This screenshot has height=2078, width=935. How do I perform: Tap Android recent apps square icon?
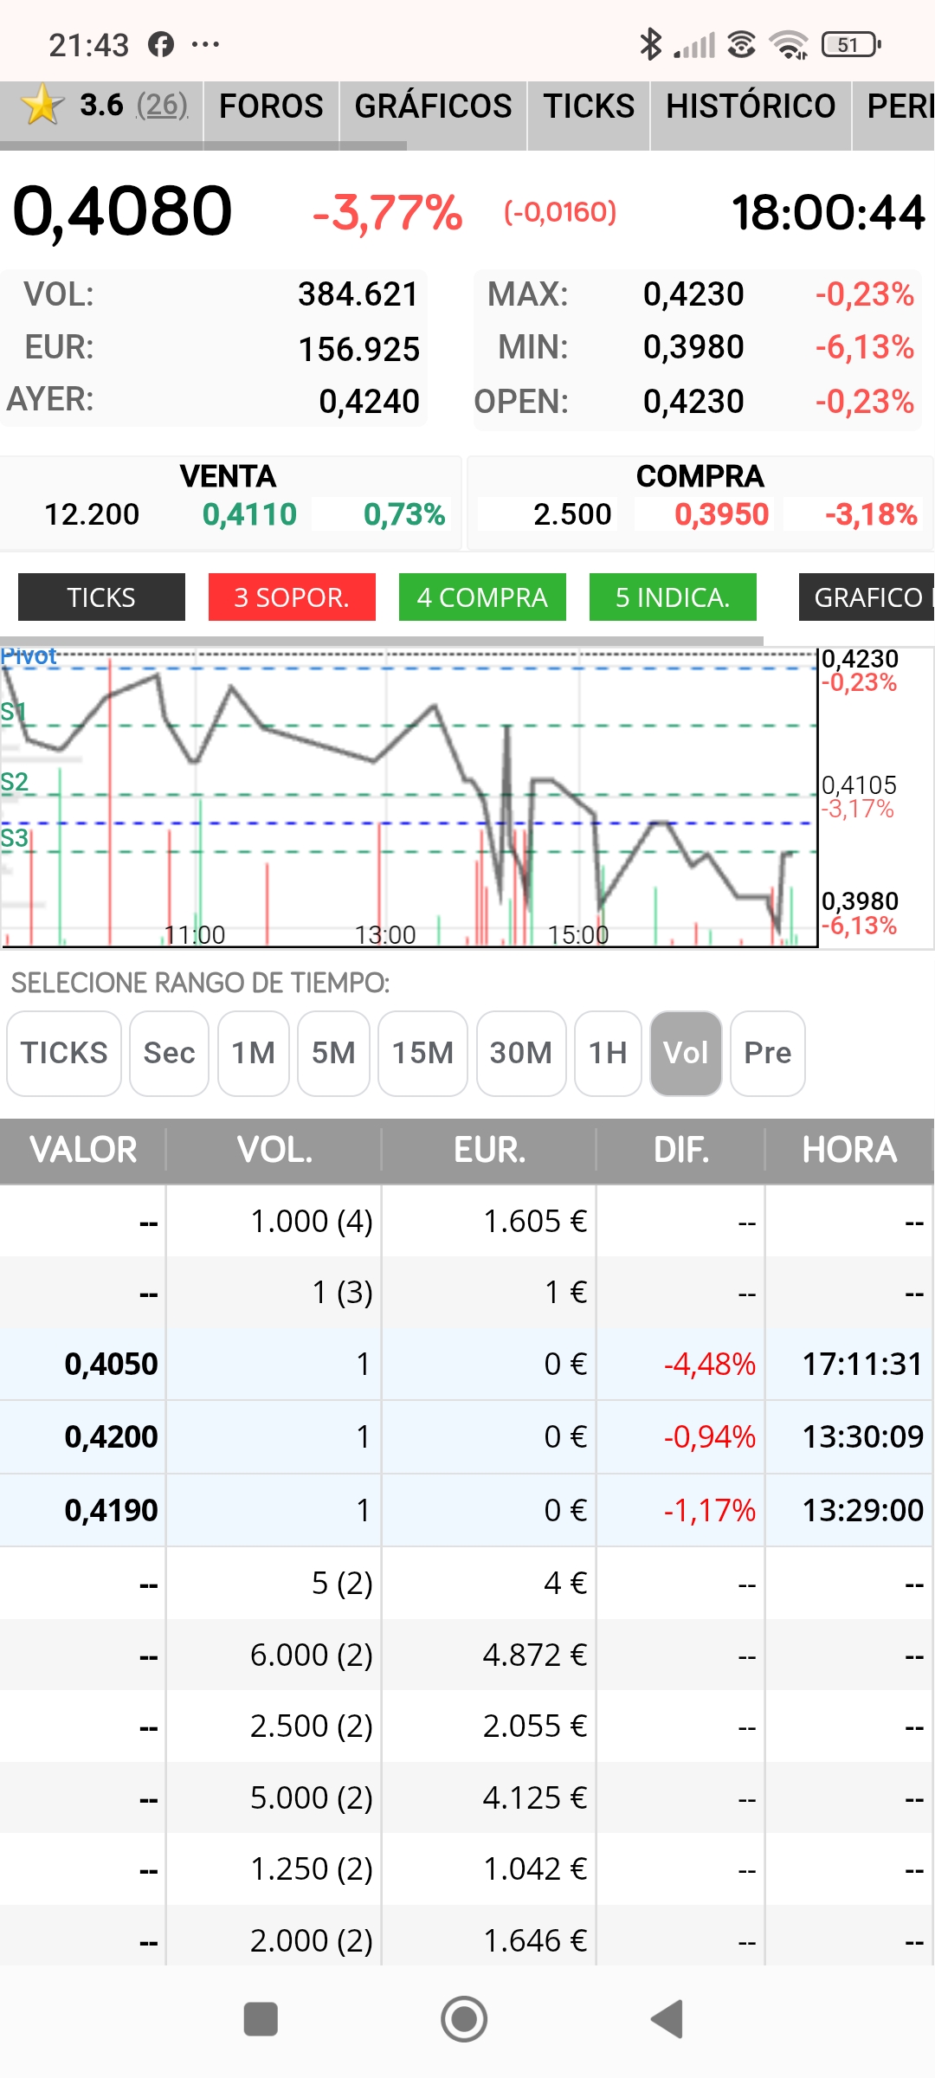[261, 2019]
